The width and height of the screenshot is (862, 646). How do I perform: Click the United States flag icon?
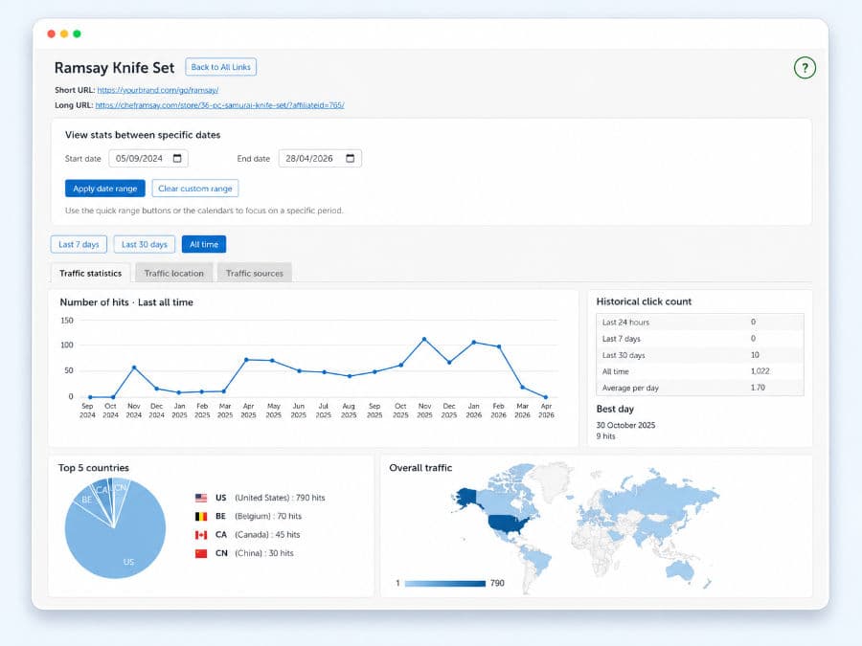pos(201,498)
